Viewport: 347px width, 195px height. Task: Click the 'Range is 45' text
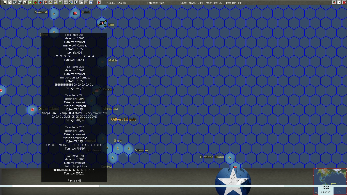pos(74,181)
